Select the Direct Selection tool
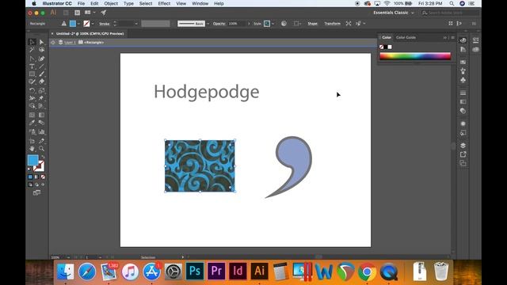Screen dimensions: 507x285 coord(41,42)
